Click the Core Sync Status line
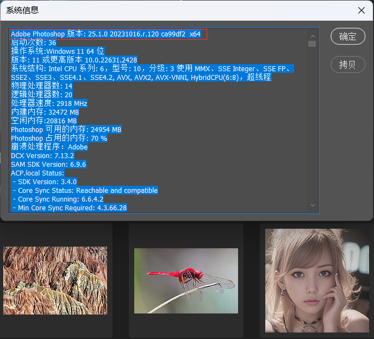 (85, 191)
